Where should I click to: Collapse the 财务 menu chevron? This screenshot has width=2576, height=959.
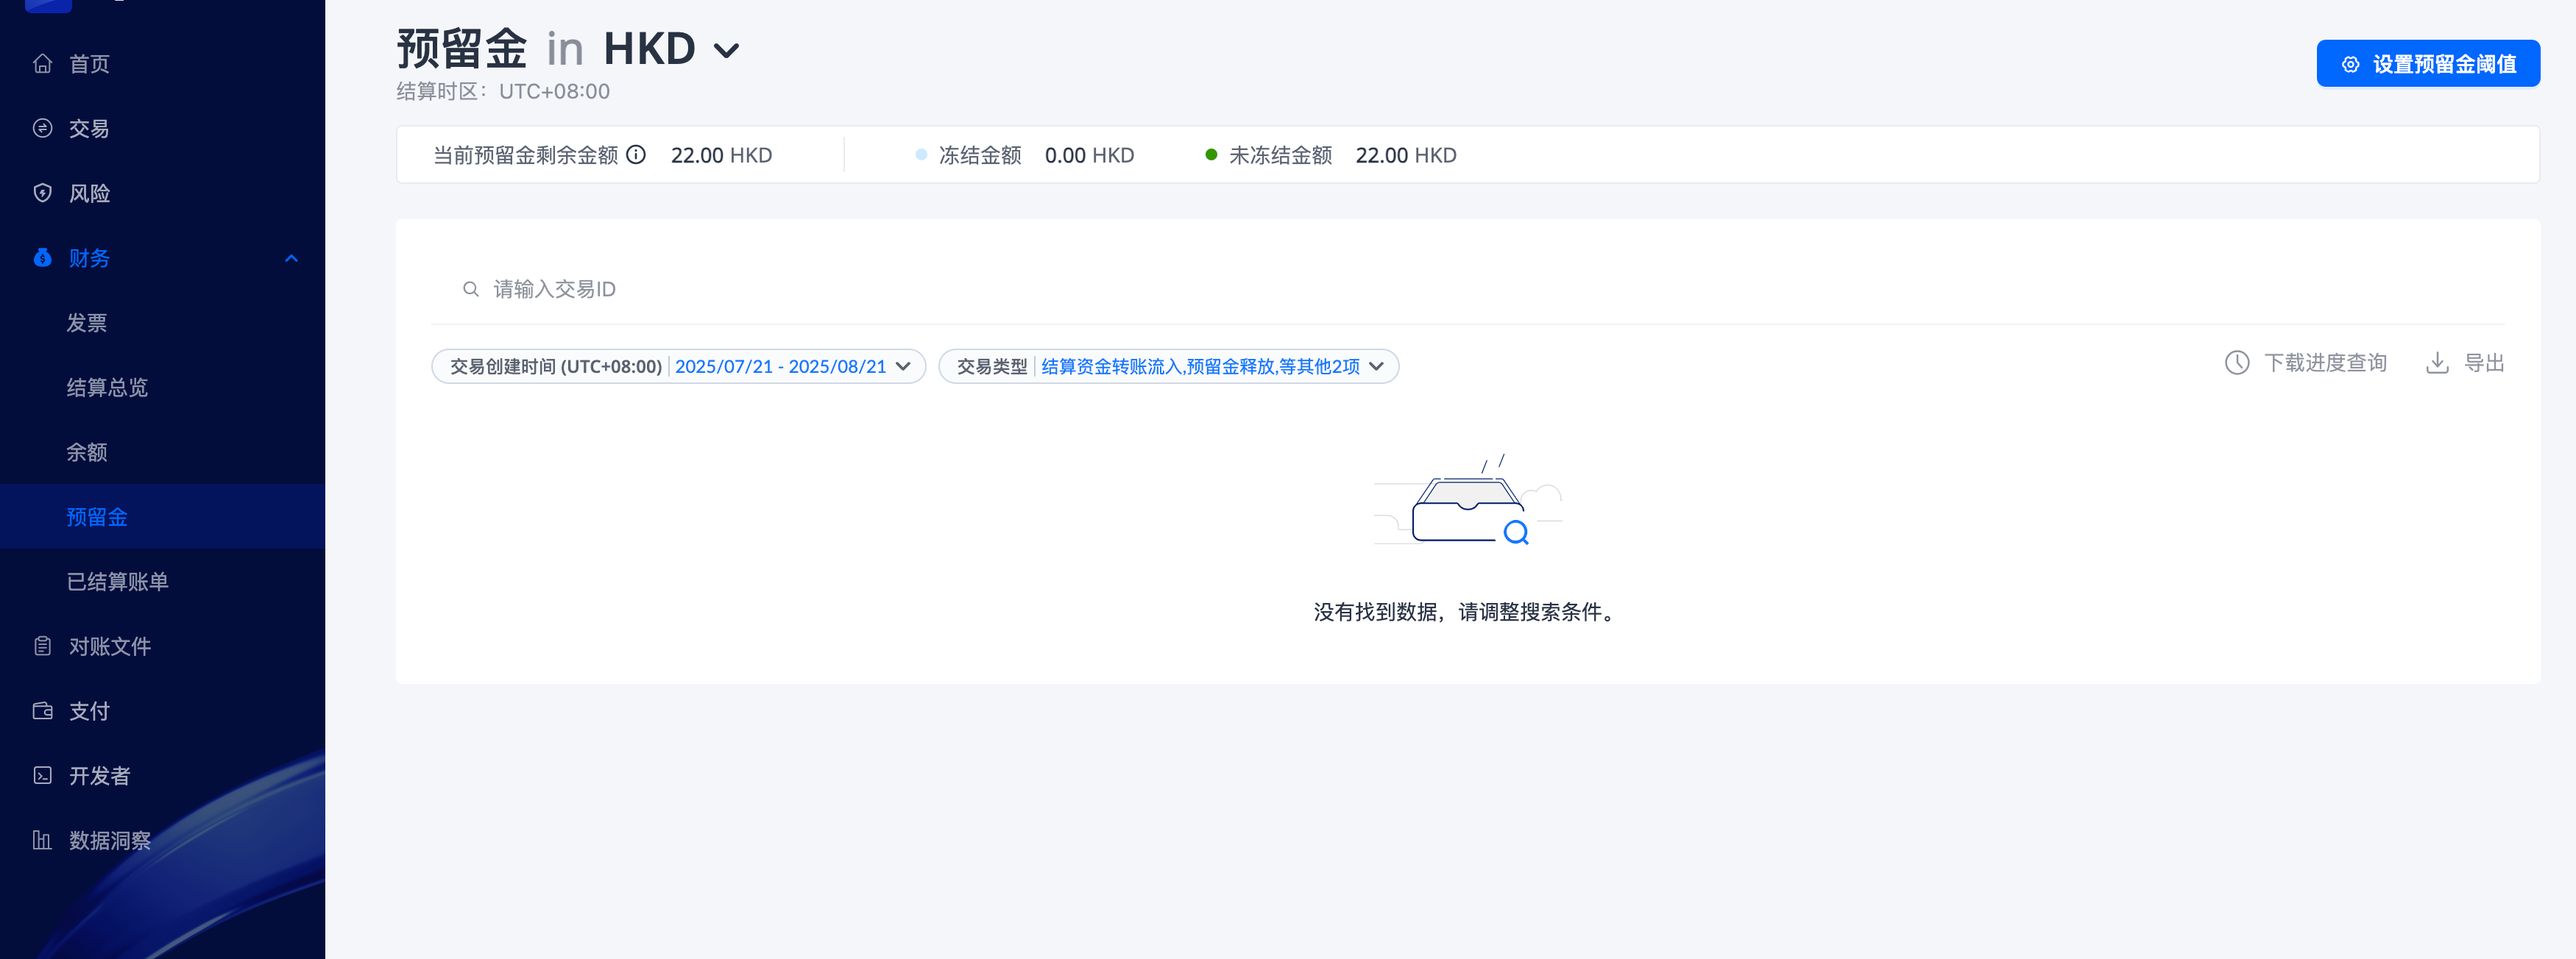(291, 259)
